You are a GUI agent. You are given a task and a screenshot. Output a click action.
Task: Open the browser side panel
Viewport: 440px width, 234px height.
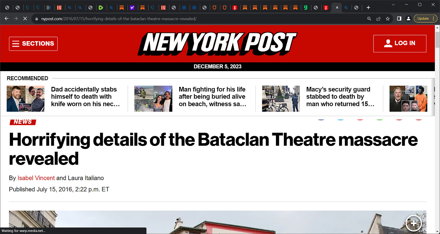(399, 18)
